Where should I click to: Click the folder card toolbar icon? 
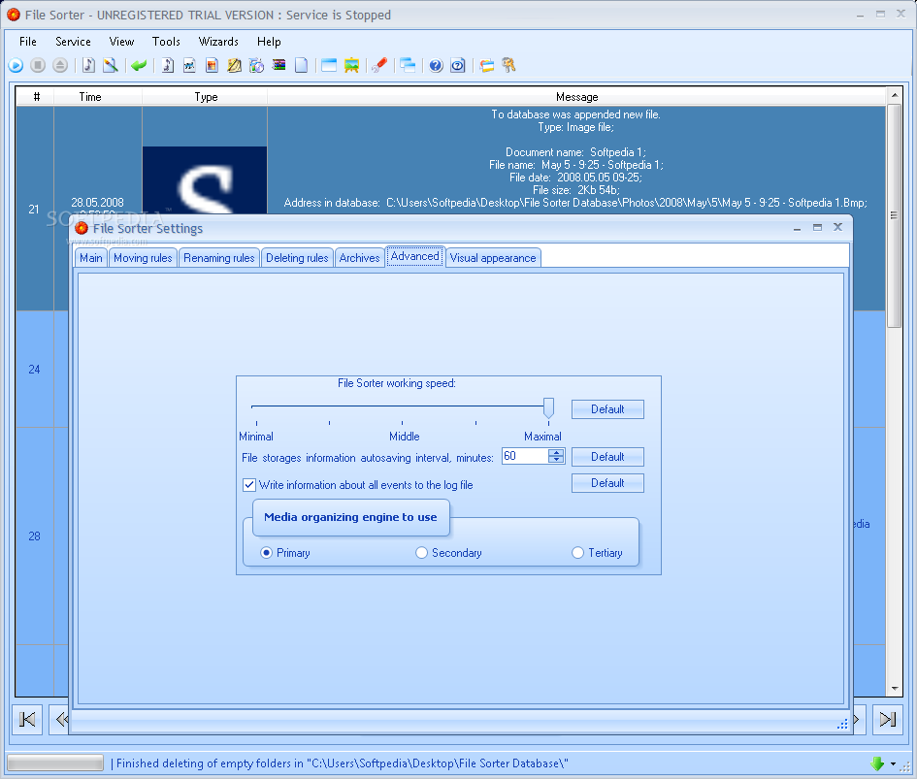coord(486,66)
